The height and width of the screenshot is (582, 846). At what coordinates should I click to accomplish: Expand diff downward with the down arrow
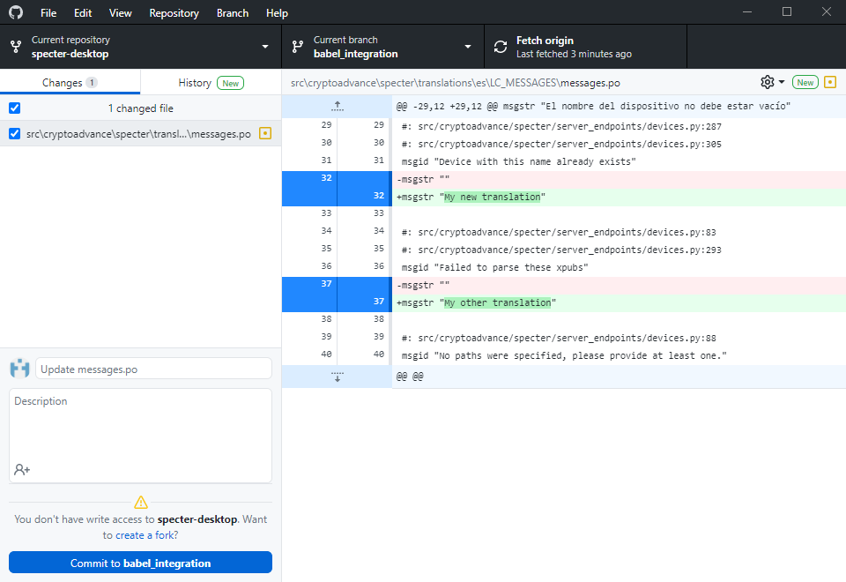point(338,377)
